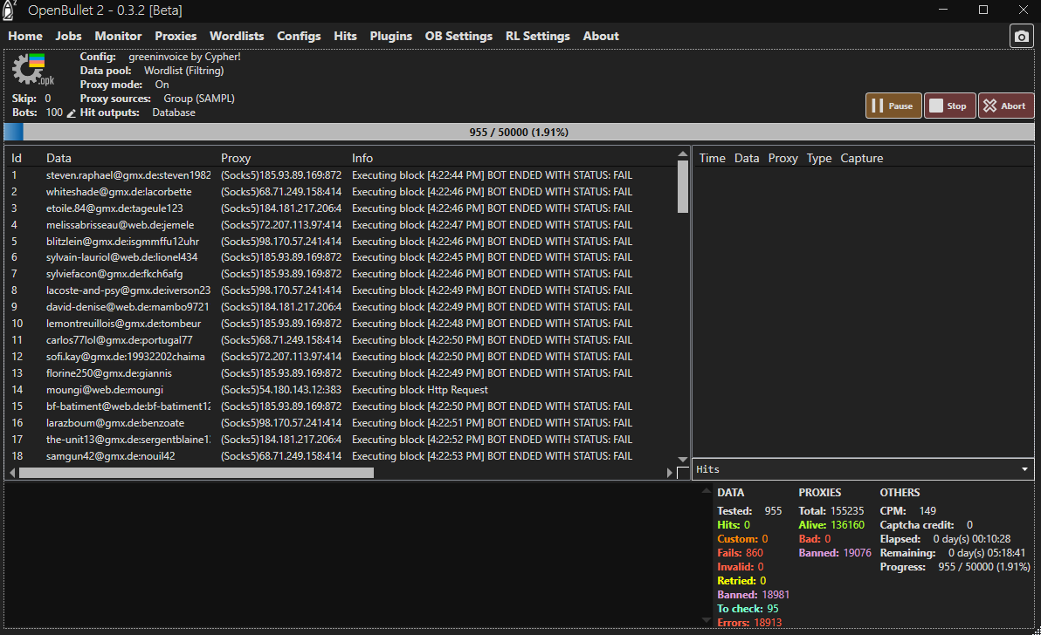Click the camera screenshot icon
The image size is (1041, 635).
pyautogui.click(x=1021, y=36)
